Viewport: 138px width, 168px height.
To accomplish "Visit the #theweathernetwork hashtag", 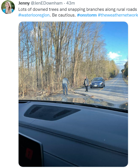I will click(118, 15).
